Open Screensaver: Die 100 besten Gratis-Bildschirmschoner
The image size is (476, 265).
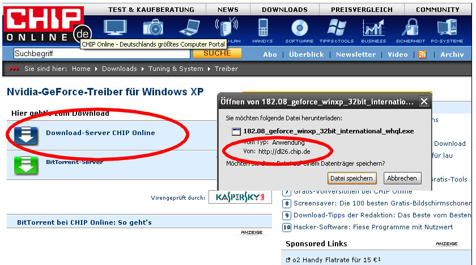pos(382,203)
